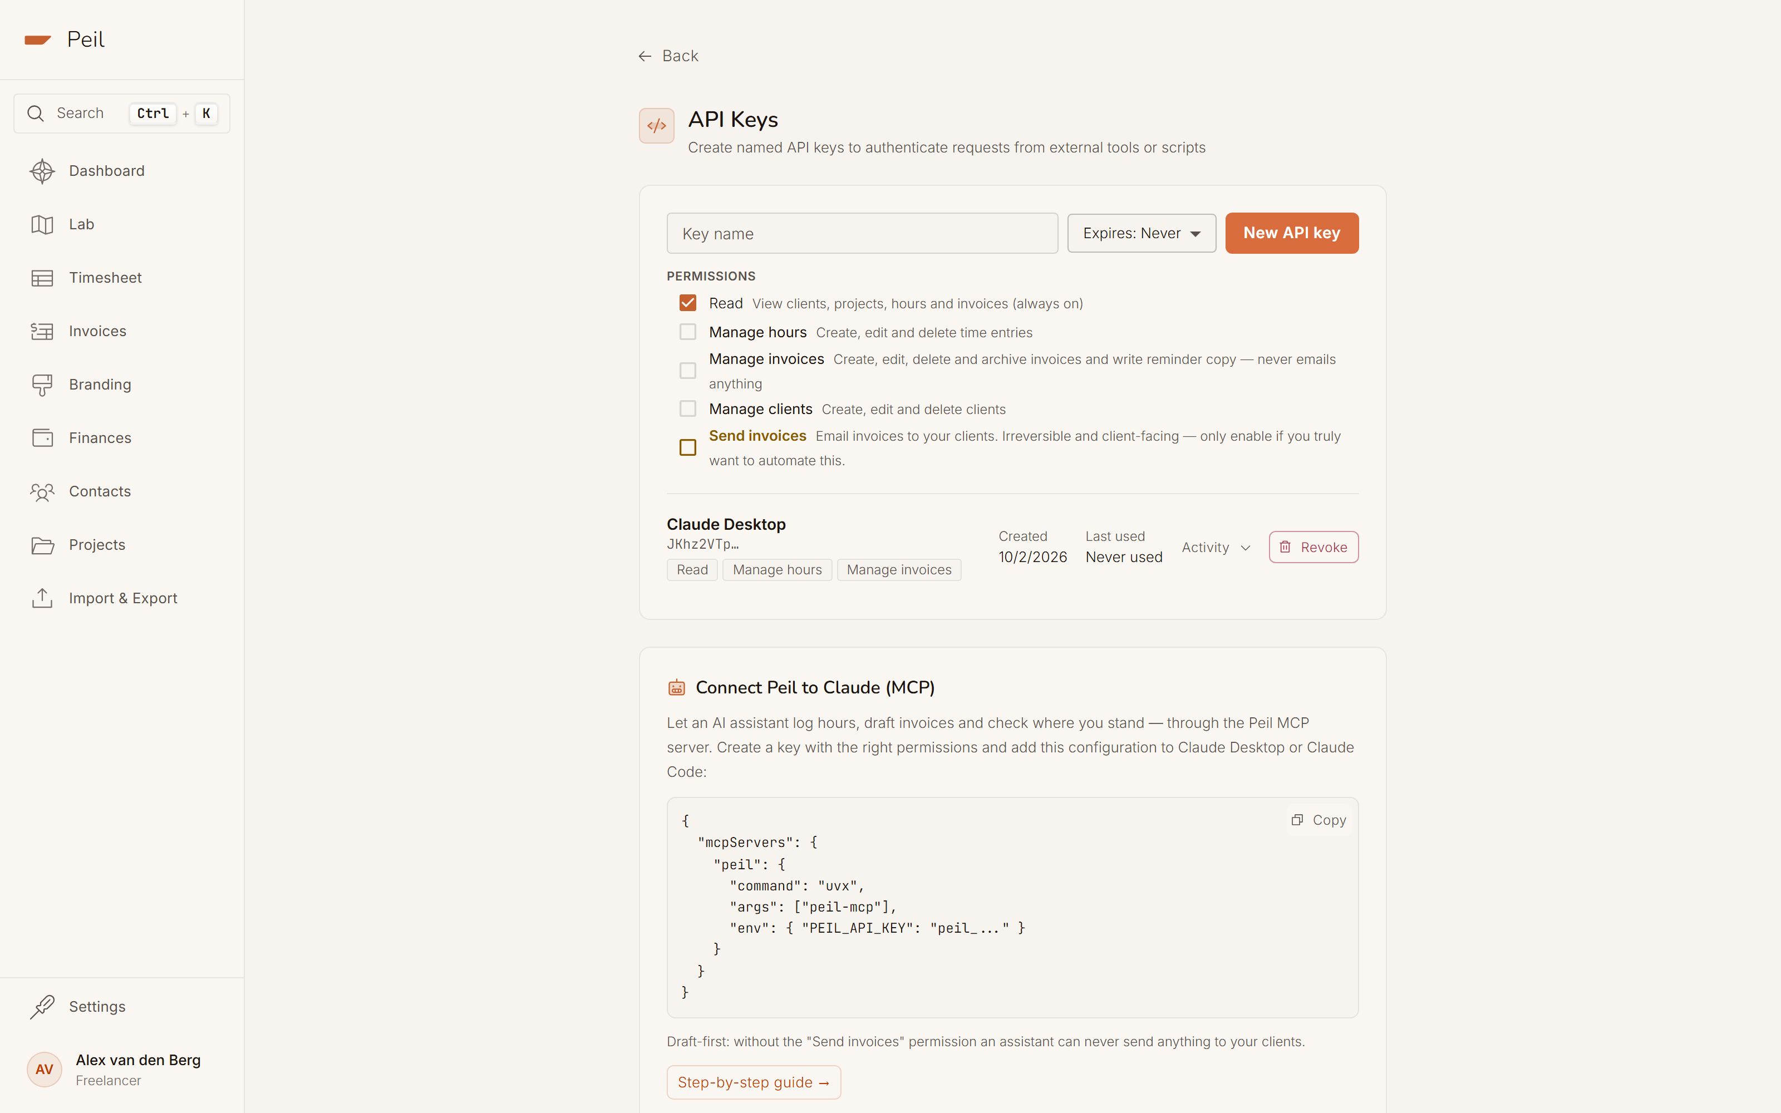Click the API Keys code-bracket icon
Screen dimensions: 1781x1113
point(657,126)
